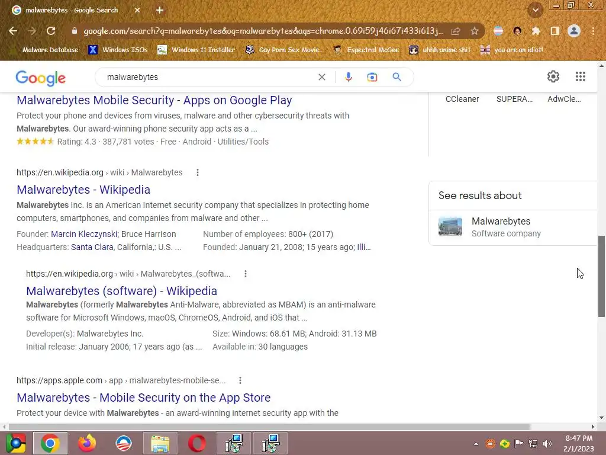Clear the search box with the X icon
The image size is (606, 455).
click(x=321, y=77)
